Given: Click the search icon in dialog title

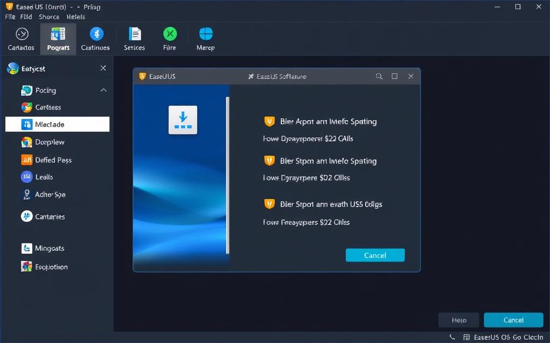Looking at the screenshot, I should 379,76.
